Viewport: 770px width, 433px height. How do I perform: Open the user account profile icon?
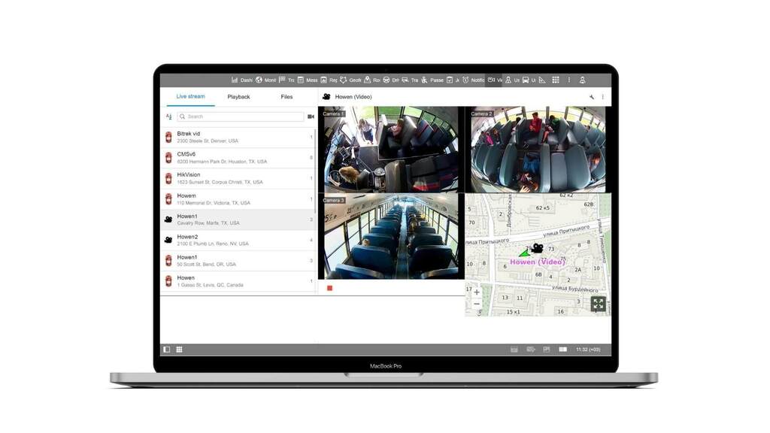coord(583,80)
